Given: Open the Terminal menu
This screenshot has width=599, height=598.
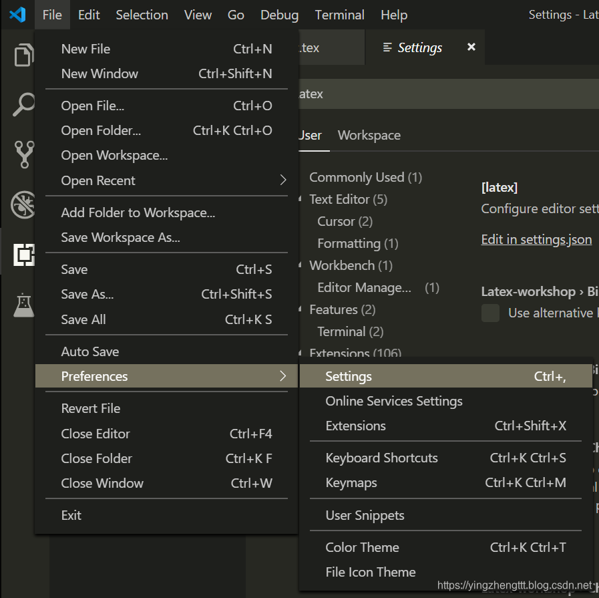Looking at the screenshot, I should point(339,15).
